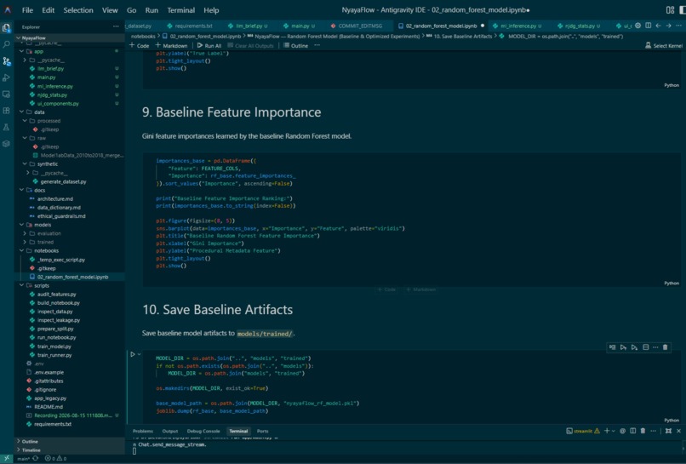Kill the terminal with the trash icon
Screen dimensions: 686x464
coord(643,431)
